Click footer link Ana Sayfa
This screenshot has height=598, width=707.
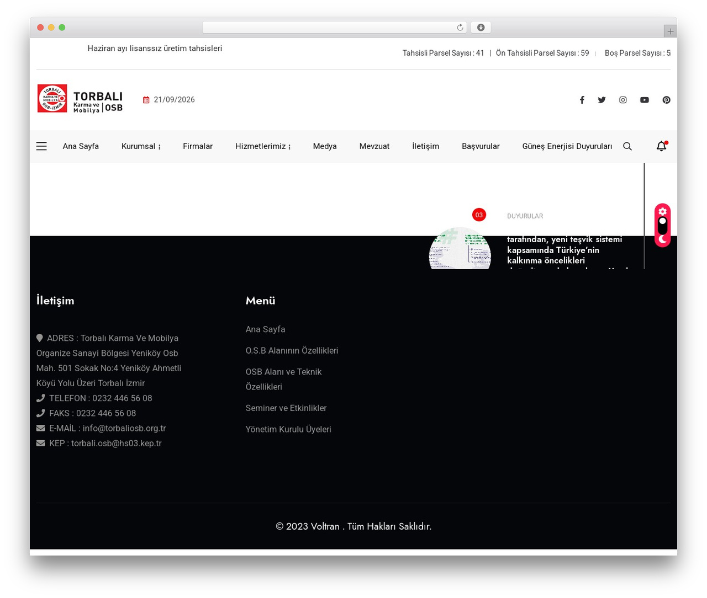pyautogui.click(x=265, y=329)
